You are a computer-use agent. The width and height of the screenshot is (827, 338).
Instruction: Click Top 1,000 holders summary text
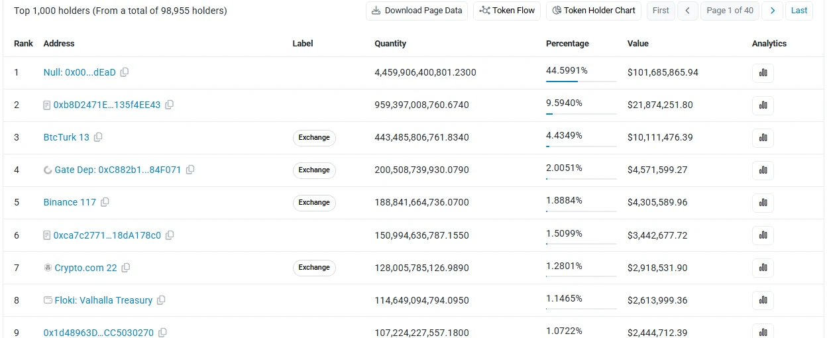pyautogui.click(x=121, y=11)
